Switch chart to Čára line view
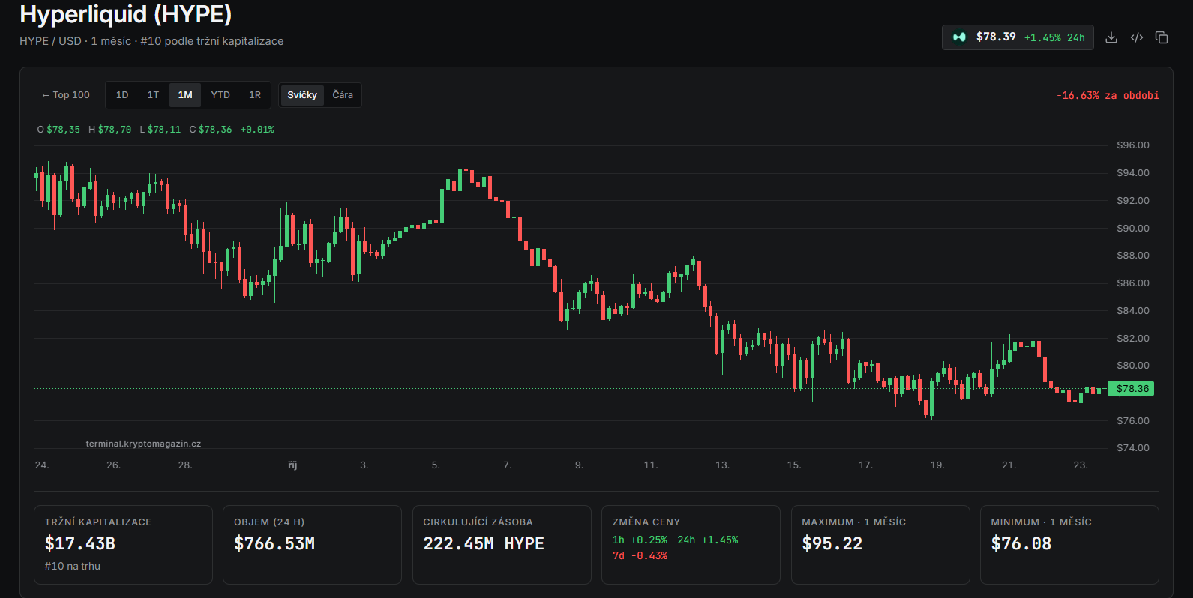 click(x=343, y=95)
